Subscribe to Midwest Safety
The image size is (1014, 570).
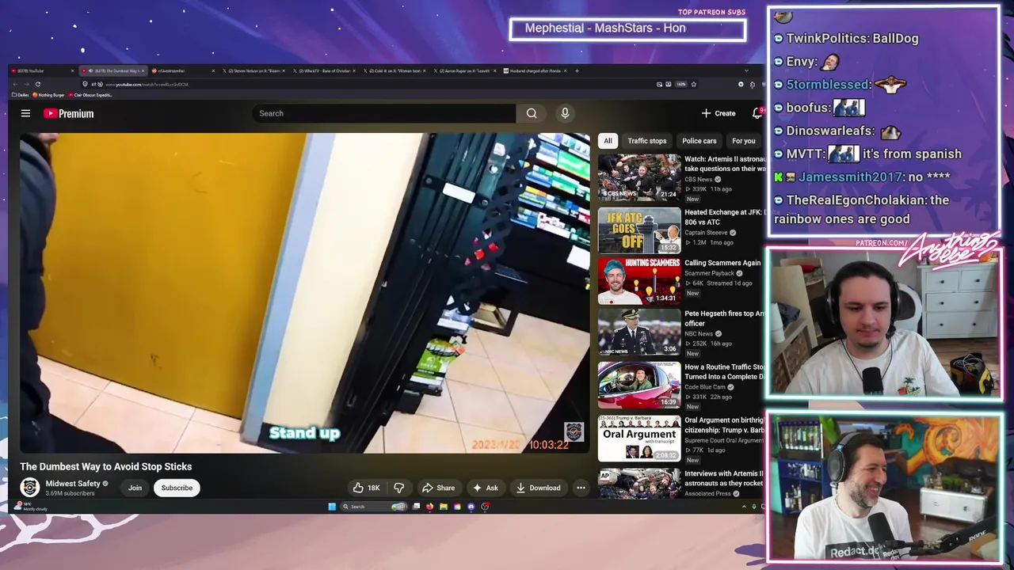177,488
